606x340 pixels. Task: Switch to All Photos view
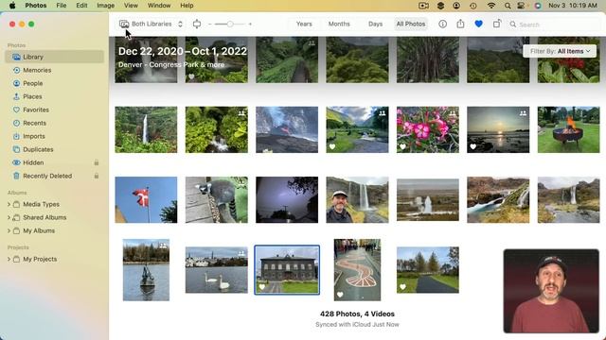(x=410, y=24)
